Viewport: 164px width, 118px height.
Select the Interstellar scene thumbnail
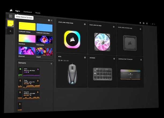(x=44, y=40)
